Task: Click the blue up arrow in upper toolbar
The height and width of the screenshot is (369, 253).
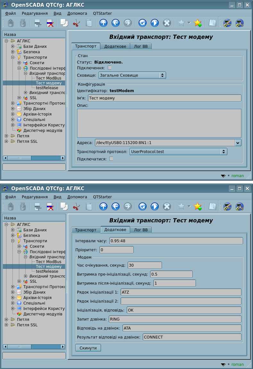Action: [103, 23]
